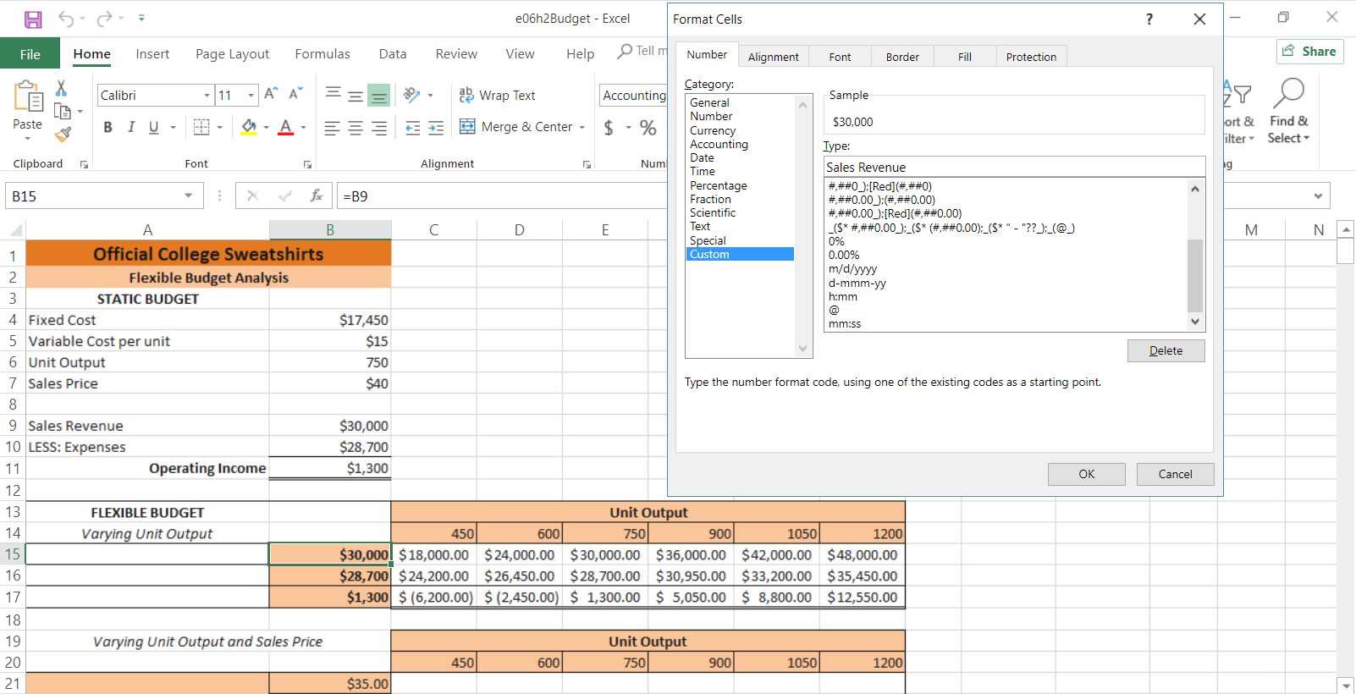The image size is (1356, 694).
Task: Apply the yellow Fill Color bucket
Action: (x=249, y=127)
